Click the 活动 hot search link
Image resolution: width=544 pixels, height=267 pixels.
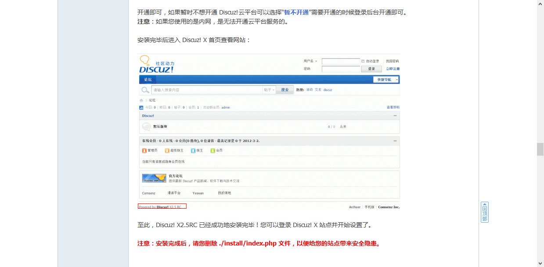tap(310, 90)
